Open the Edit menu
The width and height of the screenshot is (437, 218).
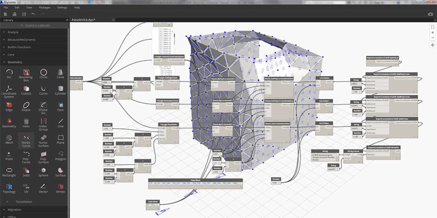[17, 7]
